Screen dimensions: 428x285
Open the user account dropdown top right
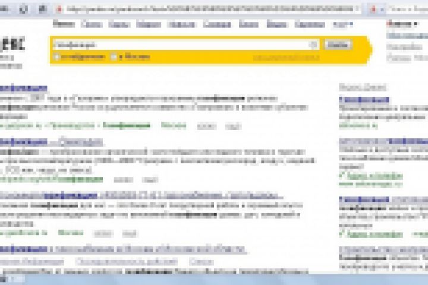tap(402, 24)
